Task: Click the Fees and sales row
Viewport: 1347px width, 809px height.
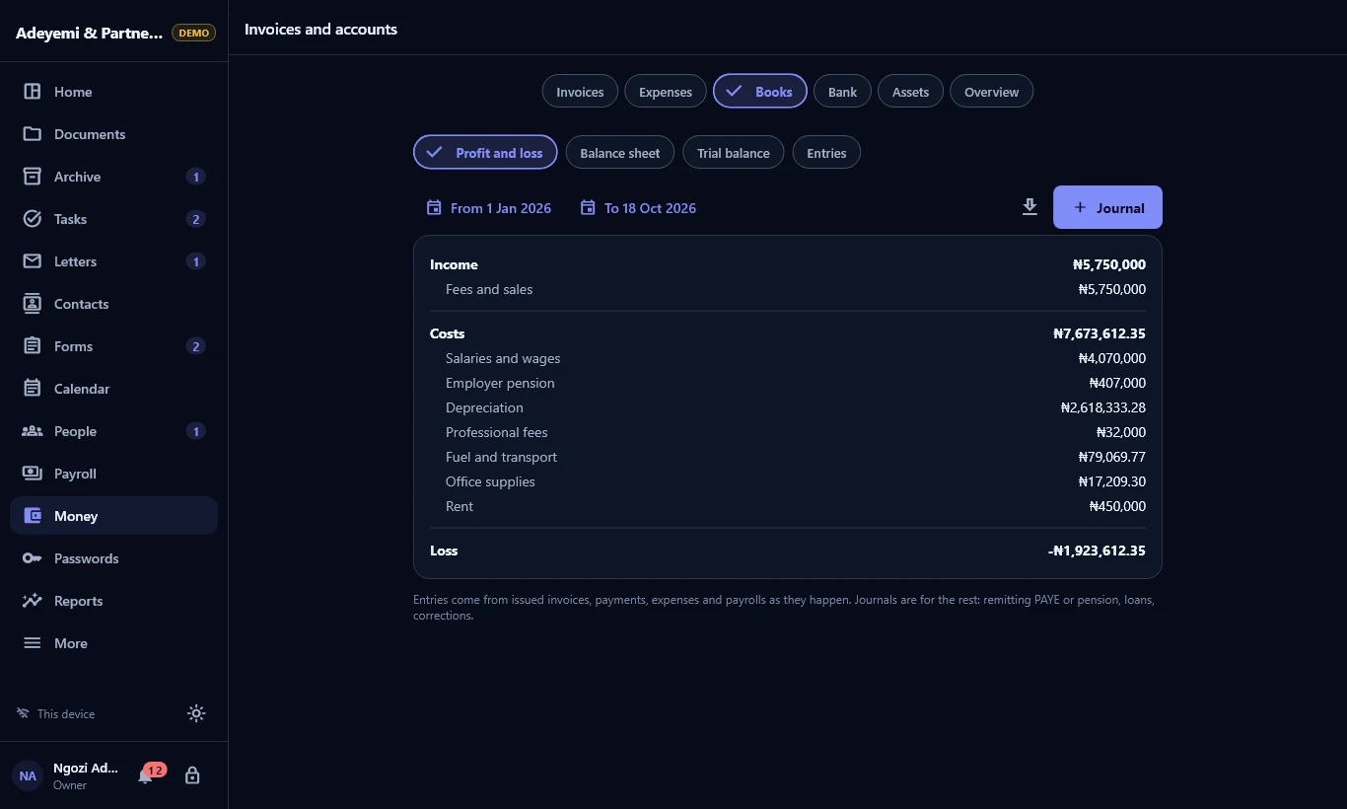Action: (x=788, y=289)
